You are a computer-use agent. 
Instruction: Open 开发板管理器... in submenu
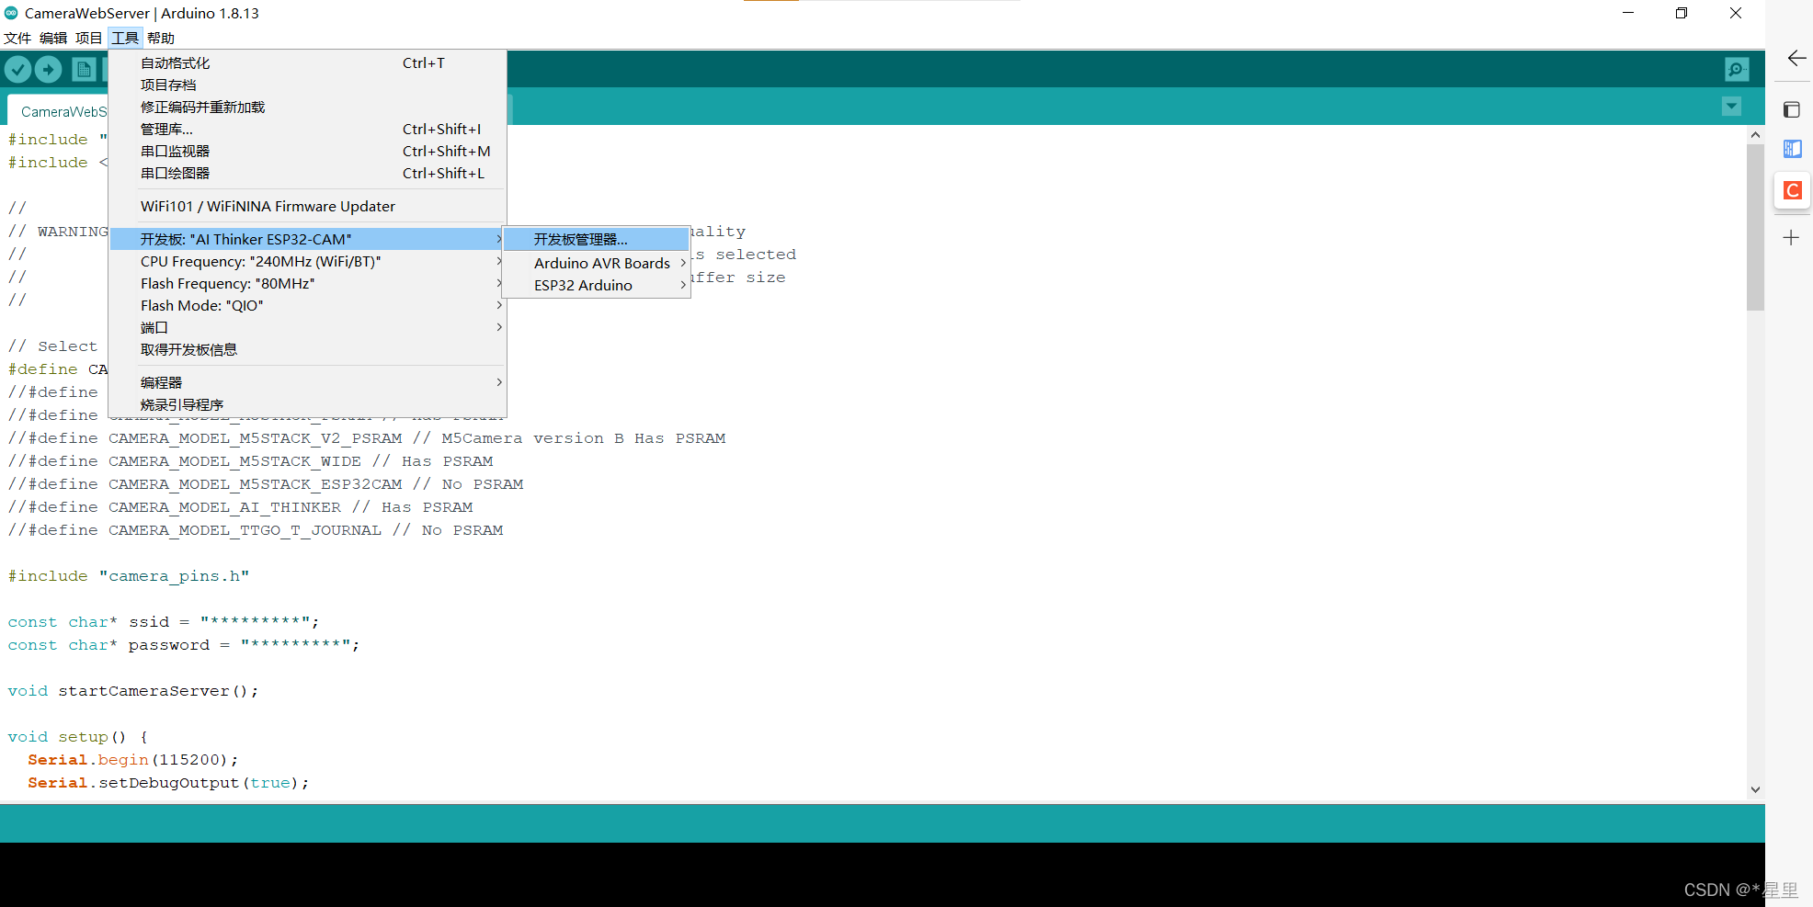[x=597, y=240]
